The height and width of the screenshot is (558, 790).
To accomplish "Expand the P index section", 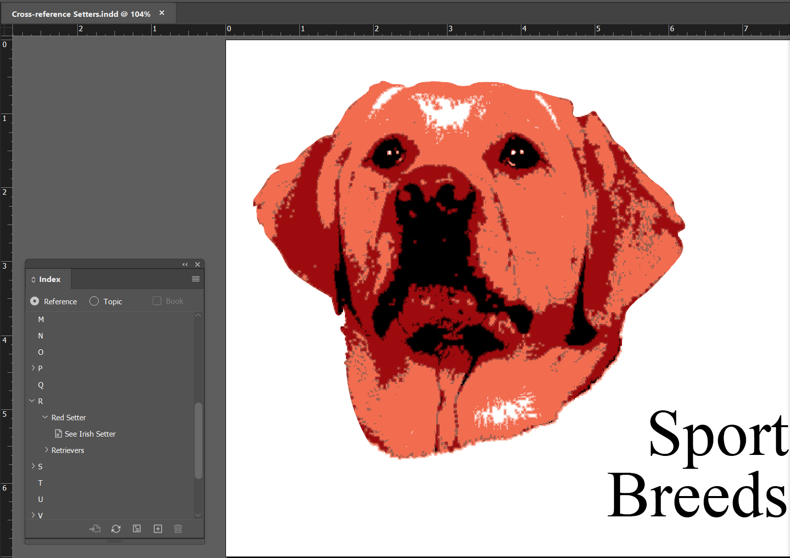I will pos(33,368).
